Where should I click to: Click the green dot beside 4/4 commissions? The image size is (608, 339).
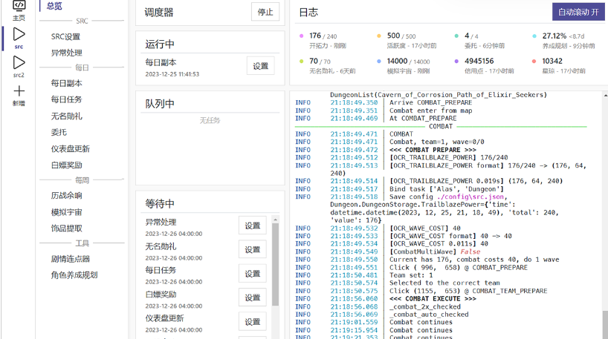click(x=456, y=36)
